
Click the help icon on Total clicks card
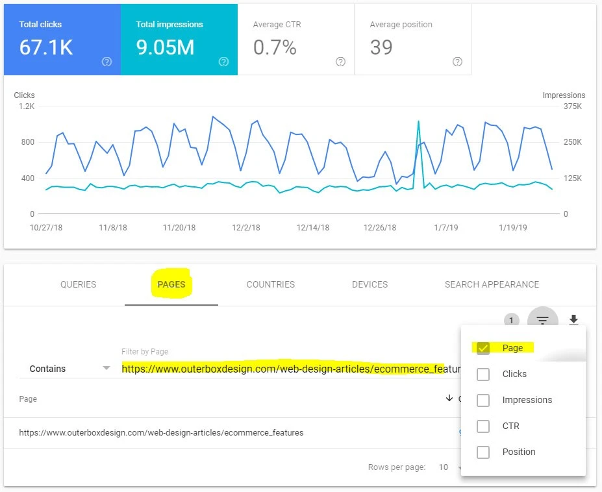(106, 62)
